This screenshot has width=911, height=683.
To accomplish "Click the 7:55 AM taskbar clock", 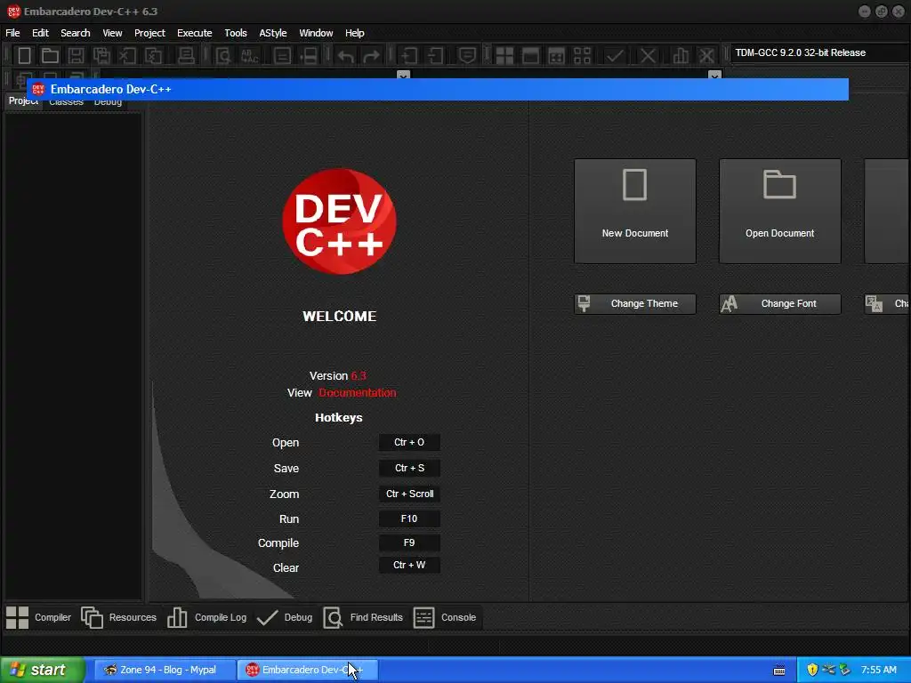I will [x=878, y=671].
